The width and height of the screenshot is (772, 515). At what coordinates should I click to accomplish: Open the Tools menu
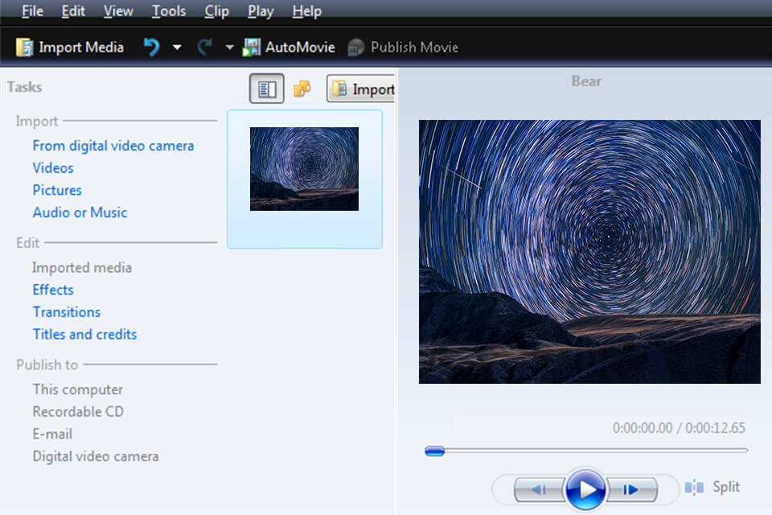[169, 10]
